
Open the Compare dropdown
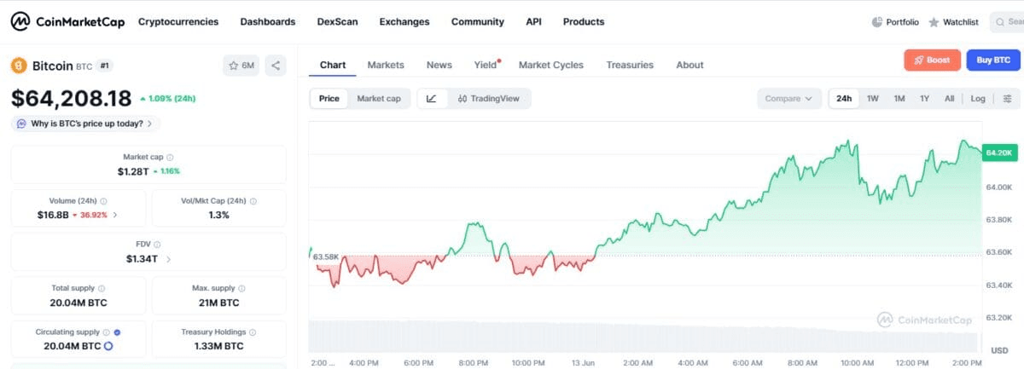tap(788, 98)
